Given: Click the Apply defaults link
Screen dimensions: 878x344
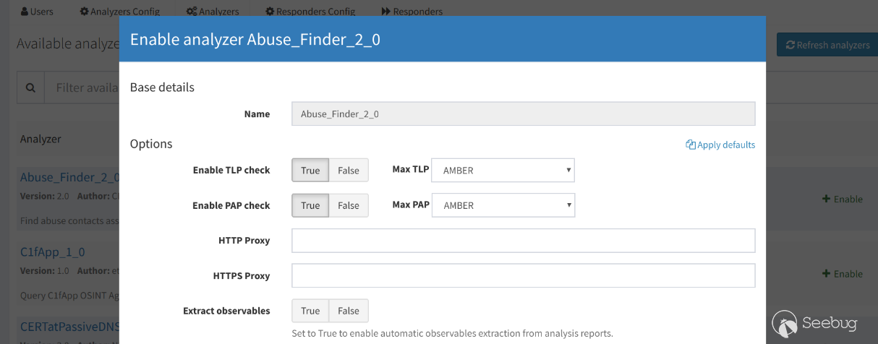Looking at the screenshot, I should (x=725, y=145).
